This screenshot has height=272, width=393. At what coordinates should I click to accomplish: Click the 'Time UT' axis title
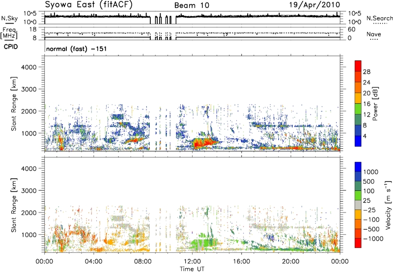pyautogui.click(x=192, y=269)
